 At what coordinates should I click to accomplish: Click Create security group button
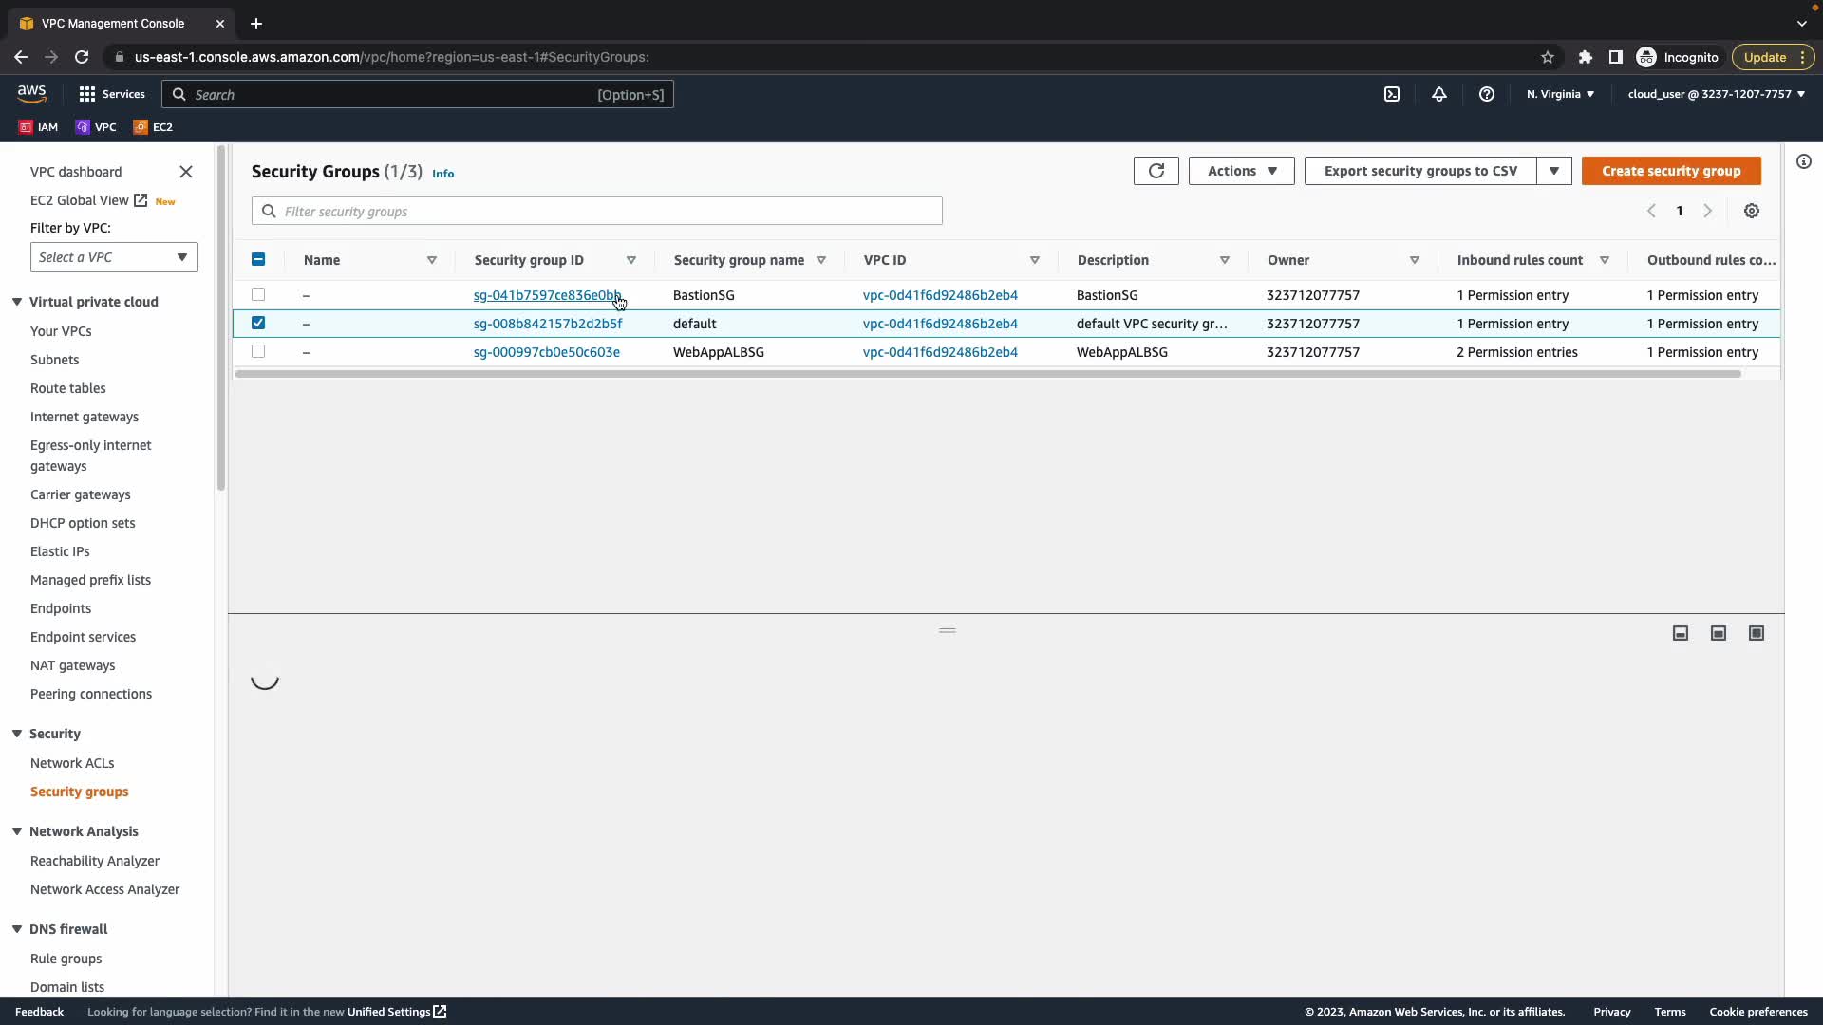[x=1670, y=171]
